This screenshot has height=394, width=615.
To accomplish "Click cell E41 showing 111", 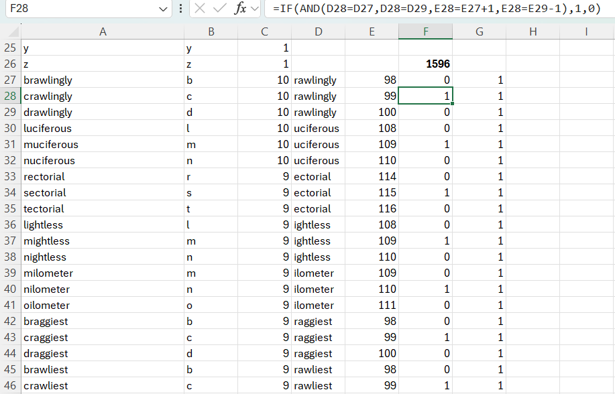I will (372, 305).
